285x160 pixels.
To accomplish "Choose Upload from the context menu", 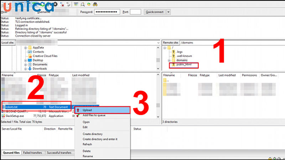I will (102, 110).
